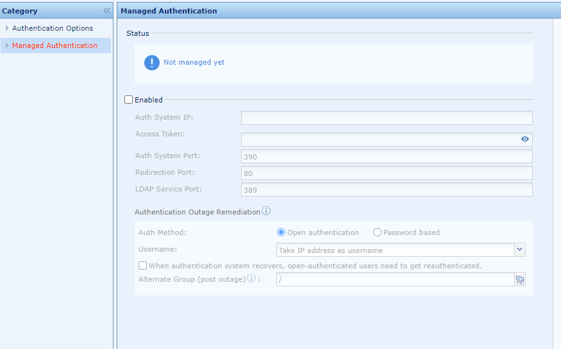Viewport: 561px width, 349px height.
Task: Browse groups icon next to Alternate Group
Action: (x=520, y=280)
